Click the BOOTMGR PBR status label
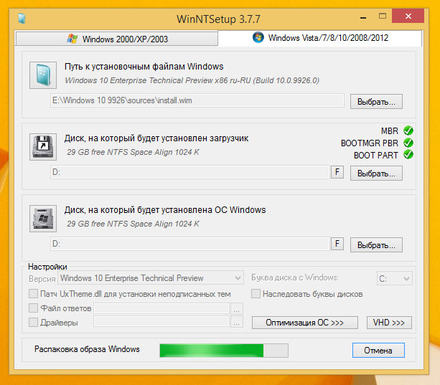This screenshot has width=440, height=385. tap(369, 143)
